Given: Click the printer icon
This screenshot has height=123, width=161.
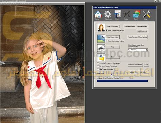Looking at the screenshot, I should (101, 48).
